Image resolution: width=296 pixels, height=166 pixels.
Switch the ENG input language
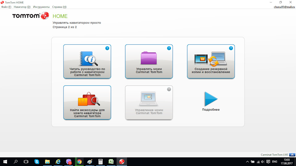click(275, 162)
